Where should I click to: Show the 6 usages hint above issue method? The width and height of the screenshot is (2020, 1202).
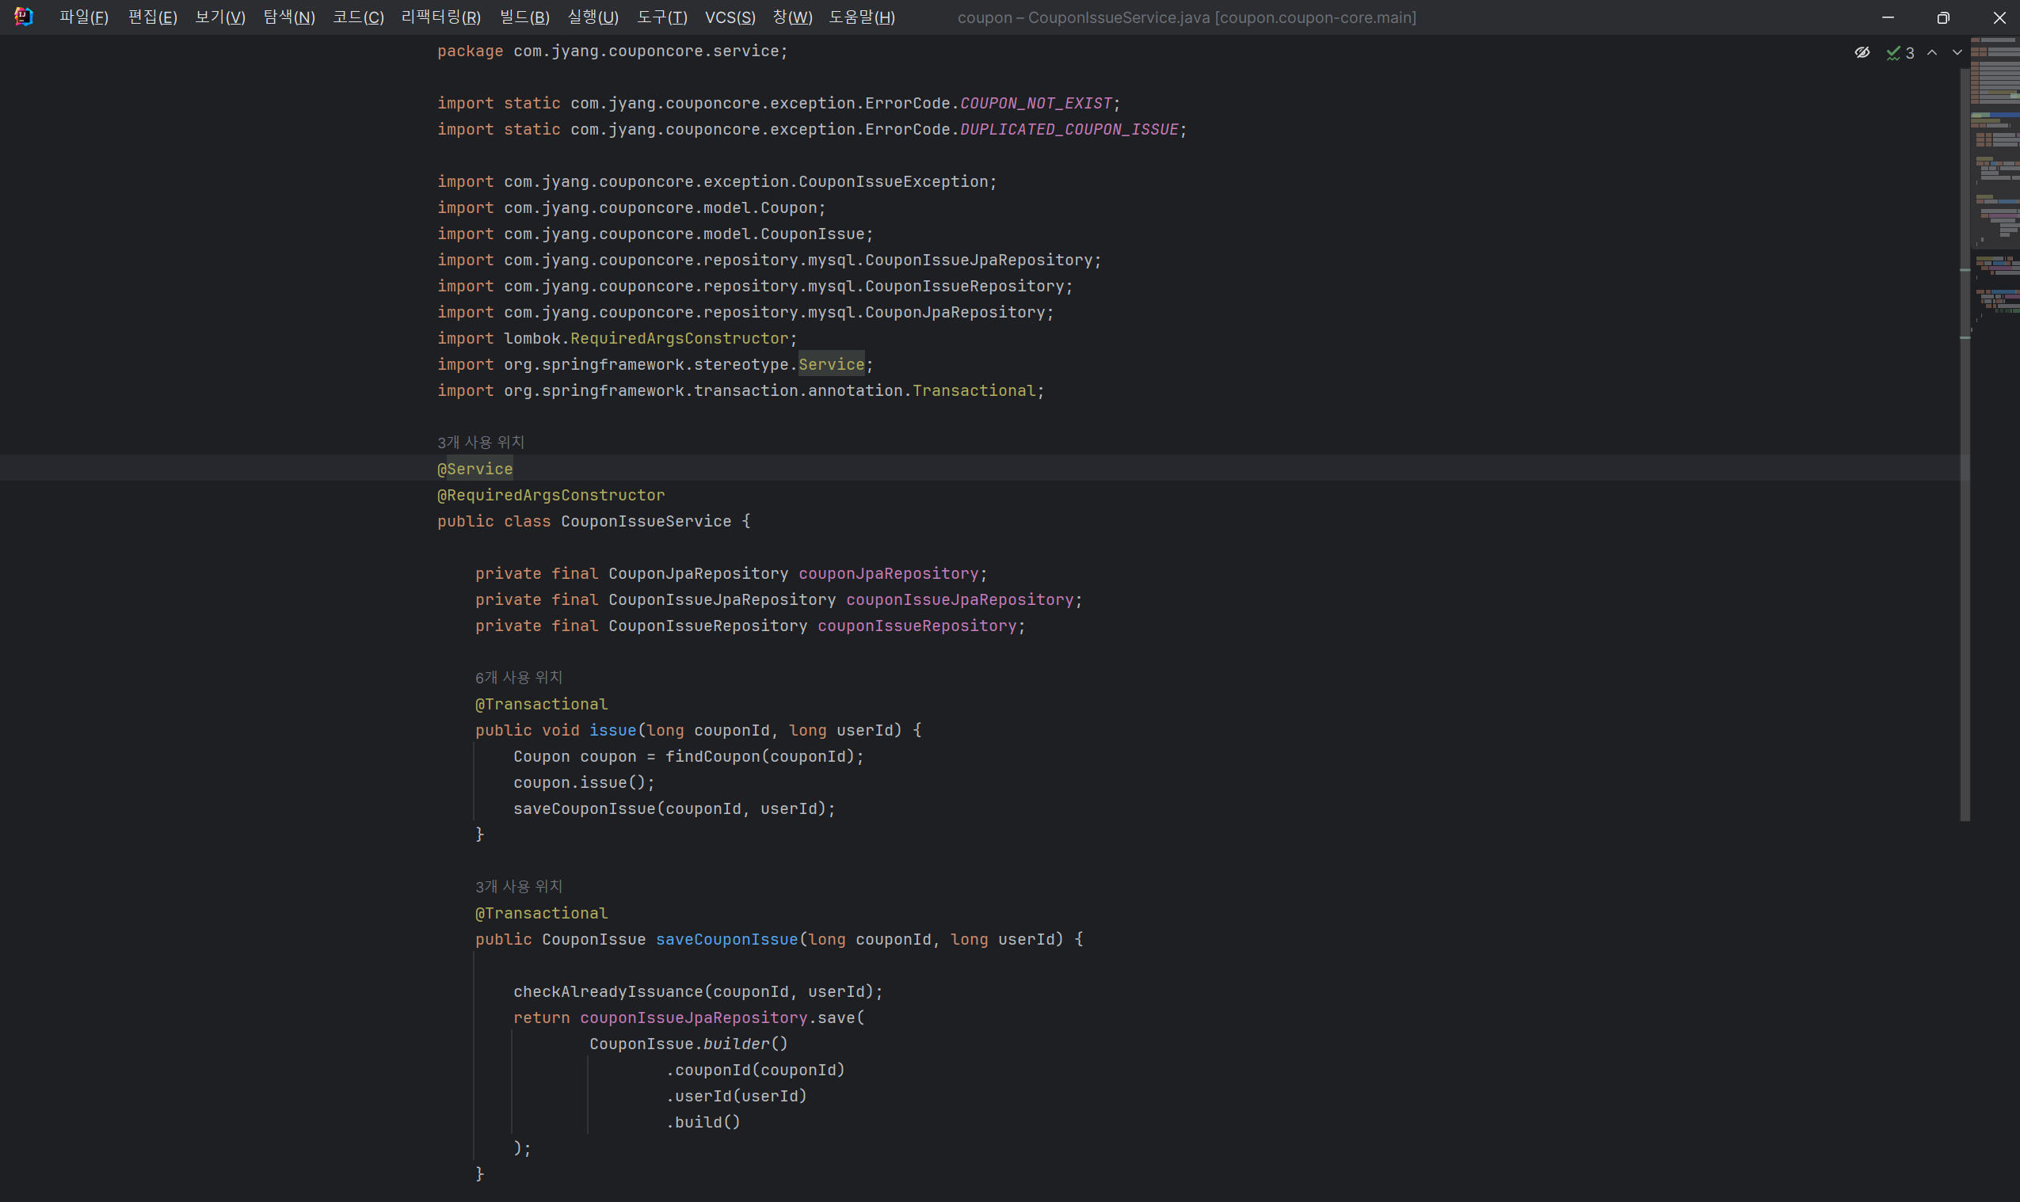point(519,677)
